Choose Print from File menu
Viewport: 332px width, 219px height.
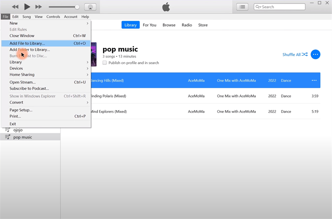coord(46,116)
